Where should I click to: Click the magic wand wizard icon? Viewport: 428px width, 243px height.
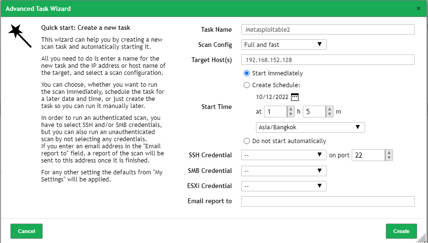pos(20,36)
